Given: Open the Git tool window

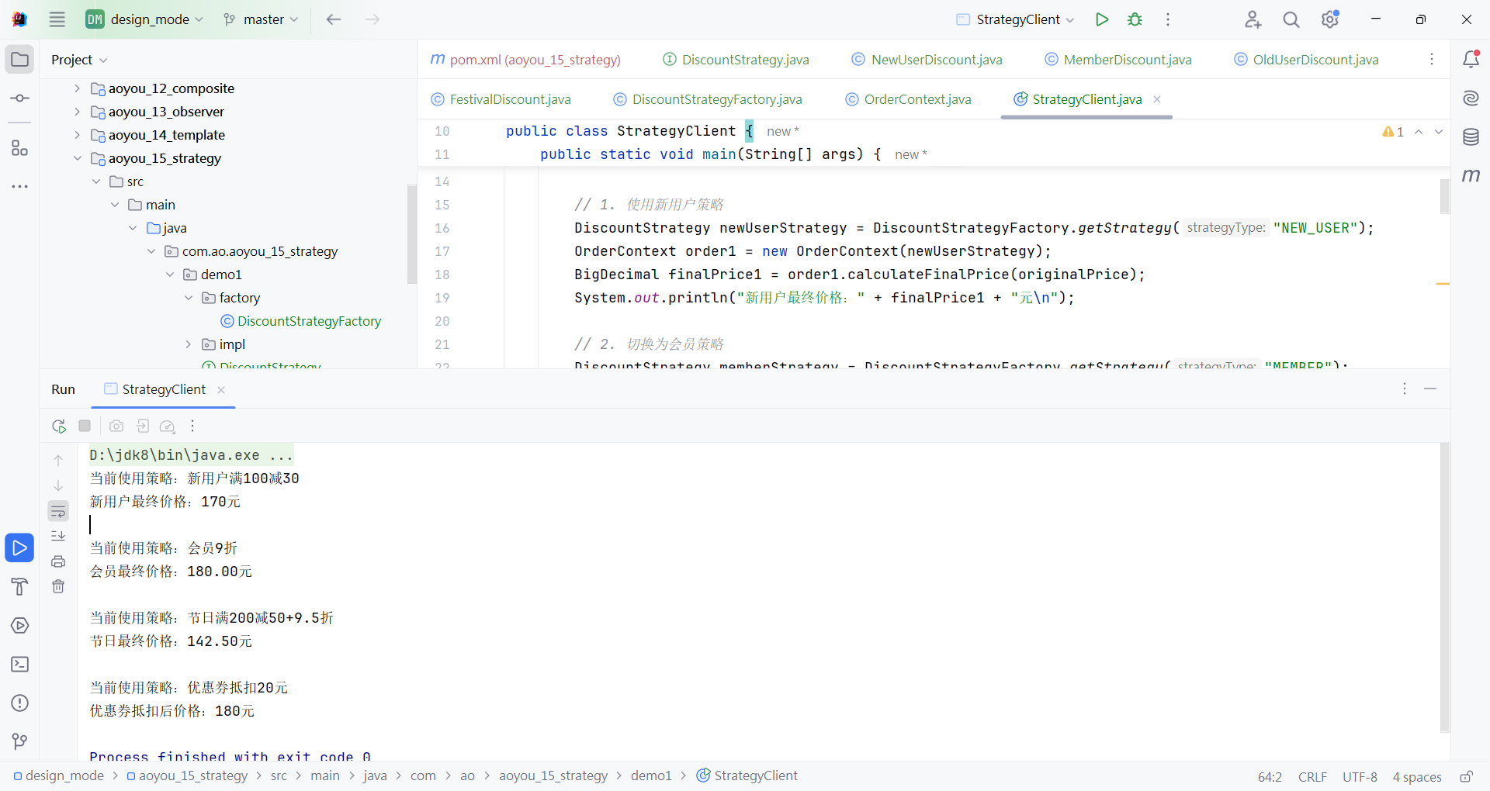Looking at the screenshot, I should click(x=20, y=742).
